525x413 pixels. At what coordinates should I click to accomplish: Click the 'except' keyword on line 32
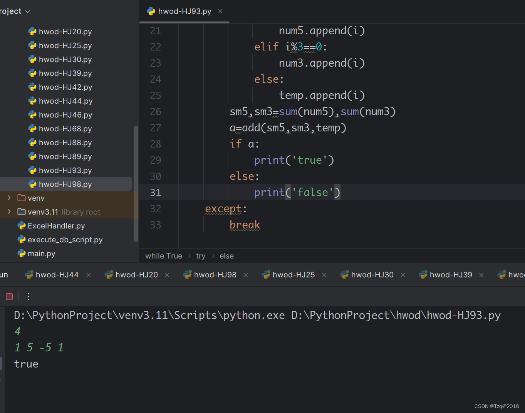tap(223, 208)
